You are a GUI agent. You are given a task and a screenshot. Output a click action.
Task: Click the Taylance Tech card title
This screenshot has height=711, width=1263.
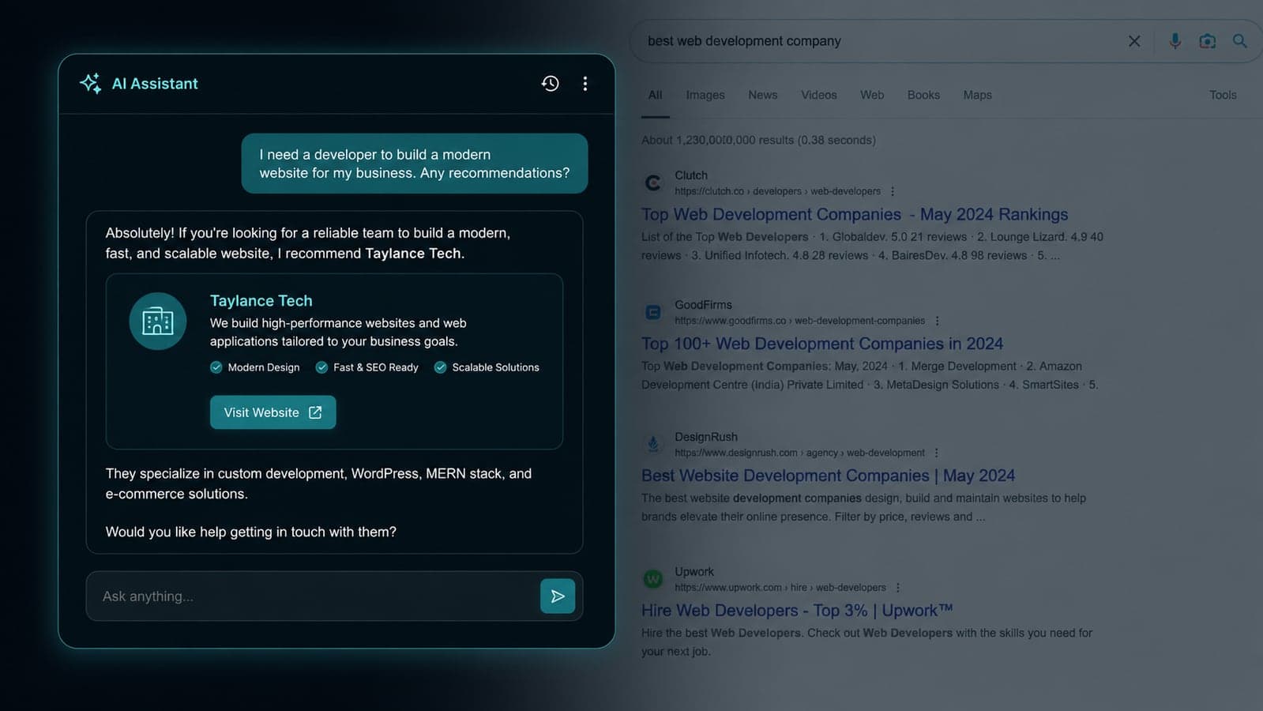261,301
